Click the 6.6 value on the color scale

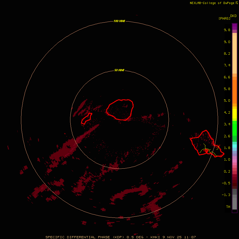[227, 77]
